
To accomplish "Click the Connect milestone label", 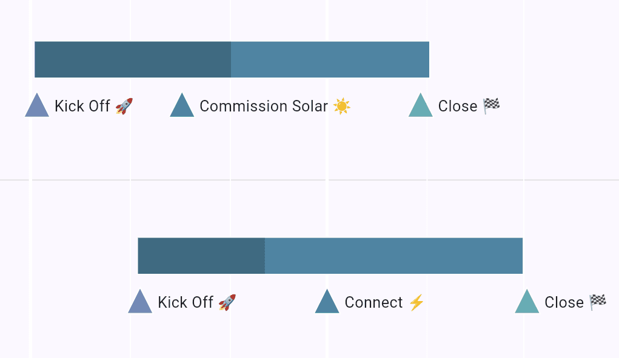I will [373, 303].
